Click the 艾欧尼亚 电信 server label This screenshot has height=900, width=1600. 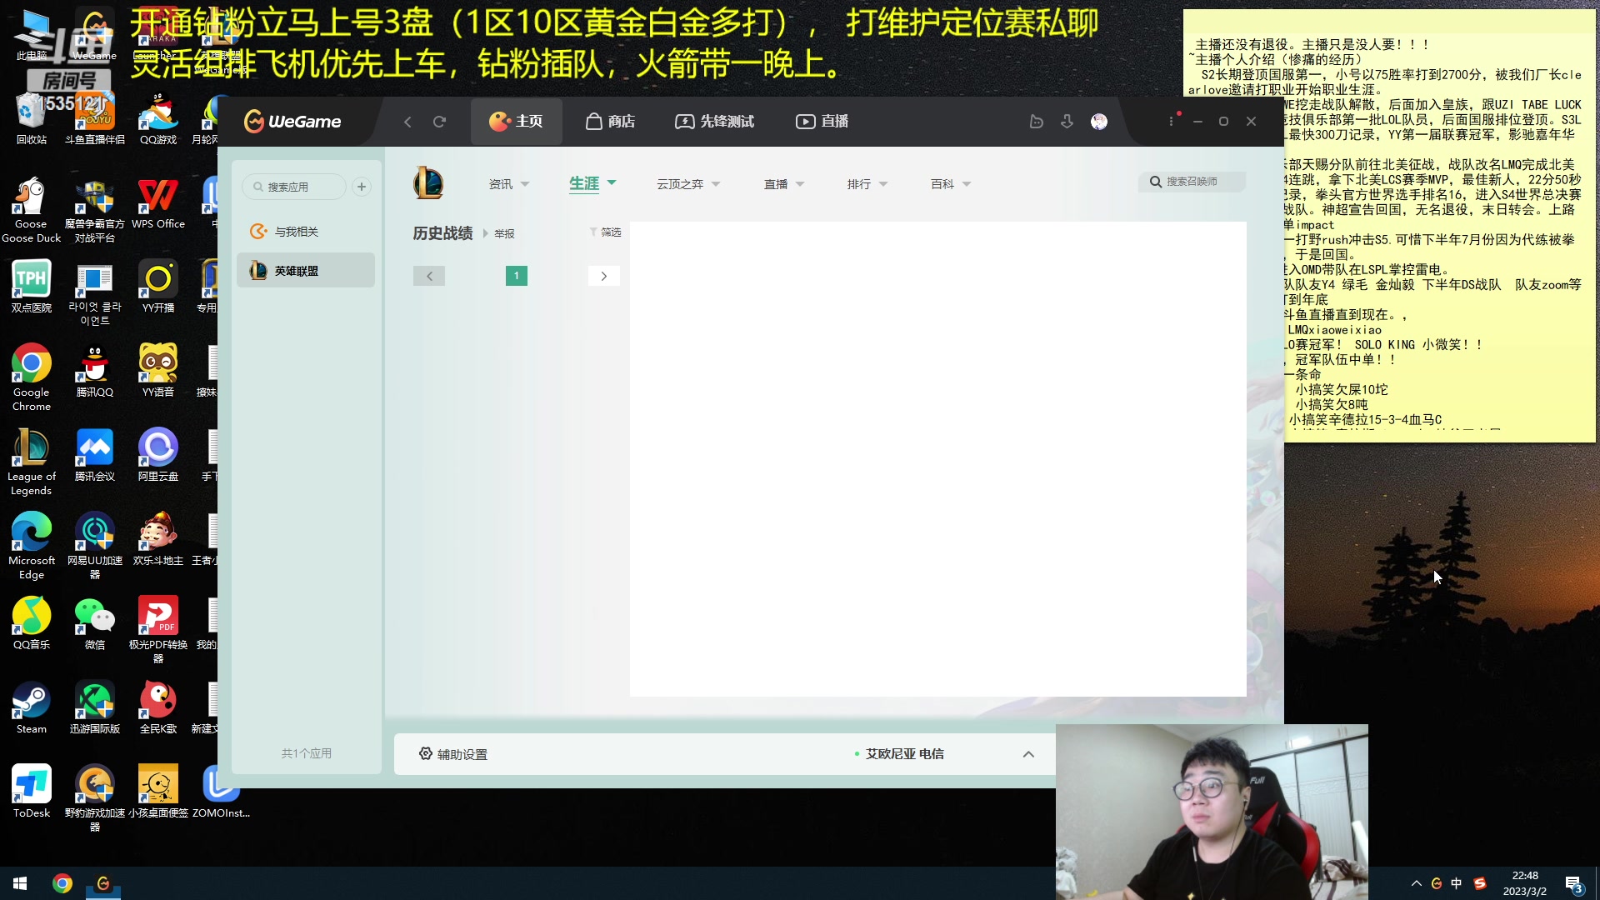pos(904,754)
